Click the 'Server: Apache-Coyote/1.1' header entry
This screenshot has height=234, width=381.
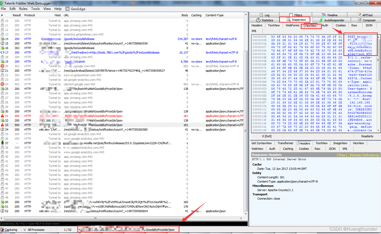pos(275,190)
